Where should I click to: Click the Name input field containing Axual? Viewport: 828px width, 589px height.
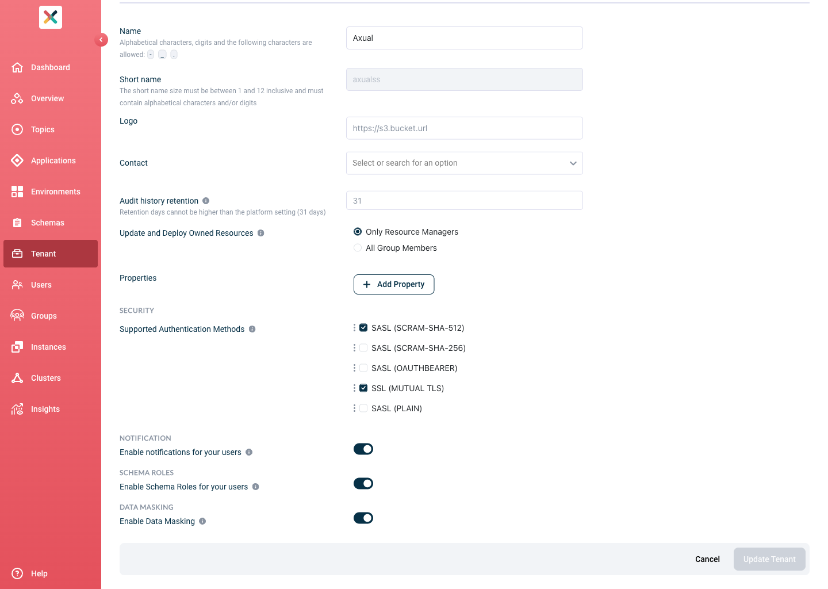click(465, 38)
